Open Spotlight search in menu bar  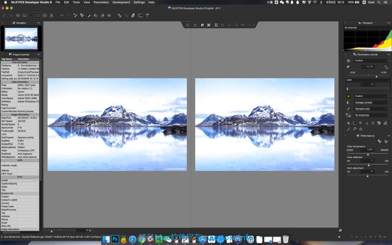379,2
